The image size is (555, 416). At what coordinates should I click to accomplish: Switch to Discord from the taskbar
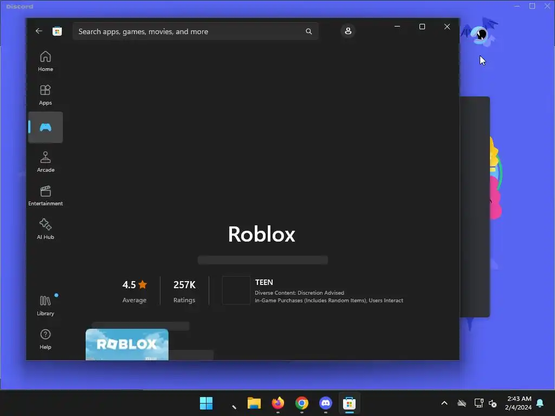click(x=326, y=403)
